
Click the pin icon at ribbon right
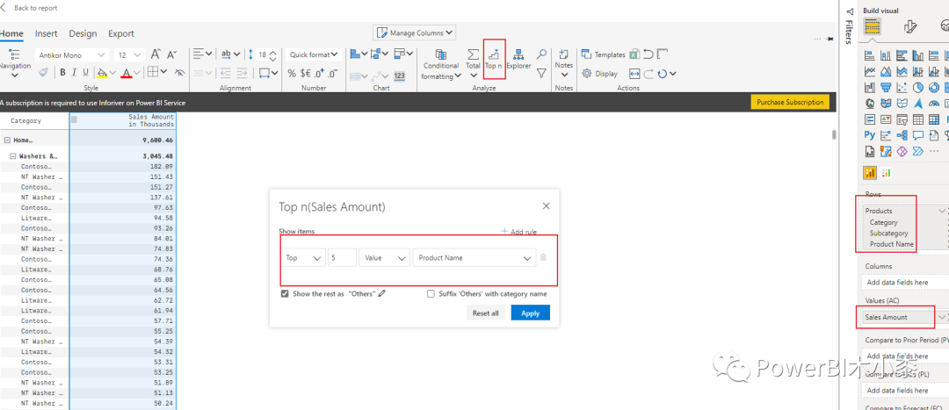[829, 39]
